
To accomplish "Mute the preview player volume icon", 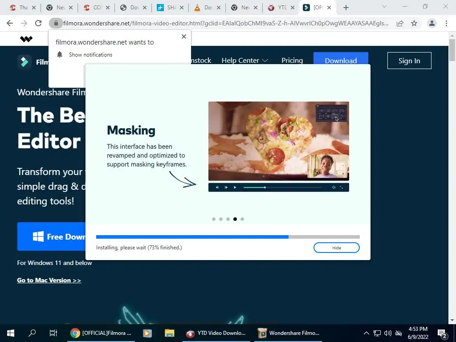I will [x=334, y=187].
